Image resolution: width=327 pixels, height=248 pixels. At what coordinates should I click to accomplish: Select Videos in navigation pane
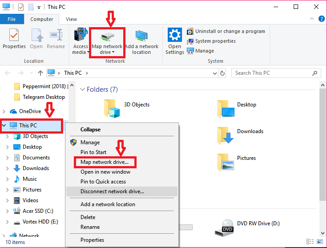tap(26, 200)
